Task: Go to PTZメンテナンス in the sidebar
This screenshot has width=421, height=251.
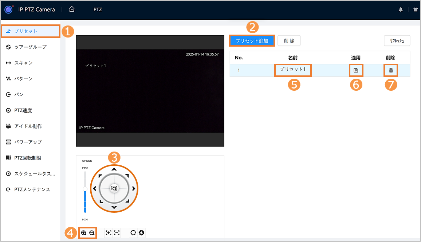Action: click(x=32, y=189)
